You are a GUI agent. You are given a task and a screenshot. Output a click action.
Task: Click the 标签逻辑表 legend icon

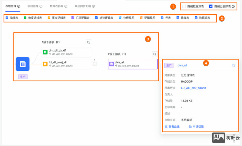click(x=96, y=18)
